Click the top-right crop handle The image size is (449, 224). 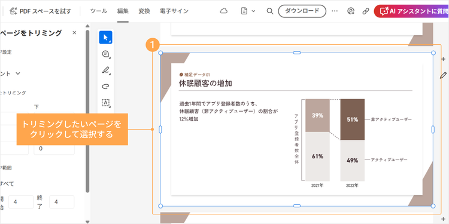[x=433, y=53]
